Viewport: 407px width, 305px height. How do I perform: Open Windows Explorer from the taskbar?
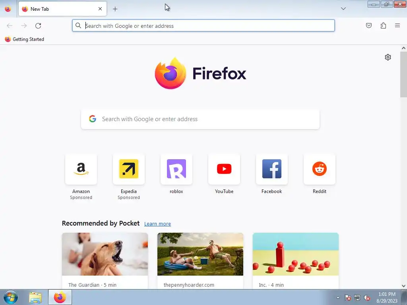[35, 297]
